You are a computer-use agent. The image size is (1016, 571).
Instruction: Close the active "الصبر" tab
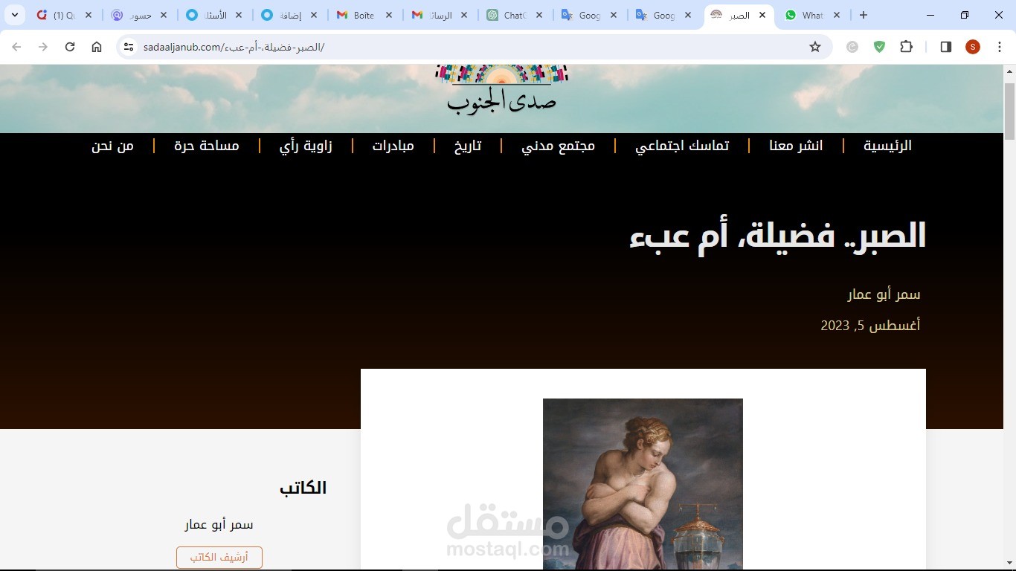pyautogui.click(x=762, y=15)
